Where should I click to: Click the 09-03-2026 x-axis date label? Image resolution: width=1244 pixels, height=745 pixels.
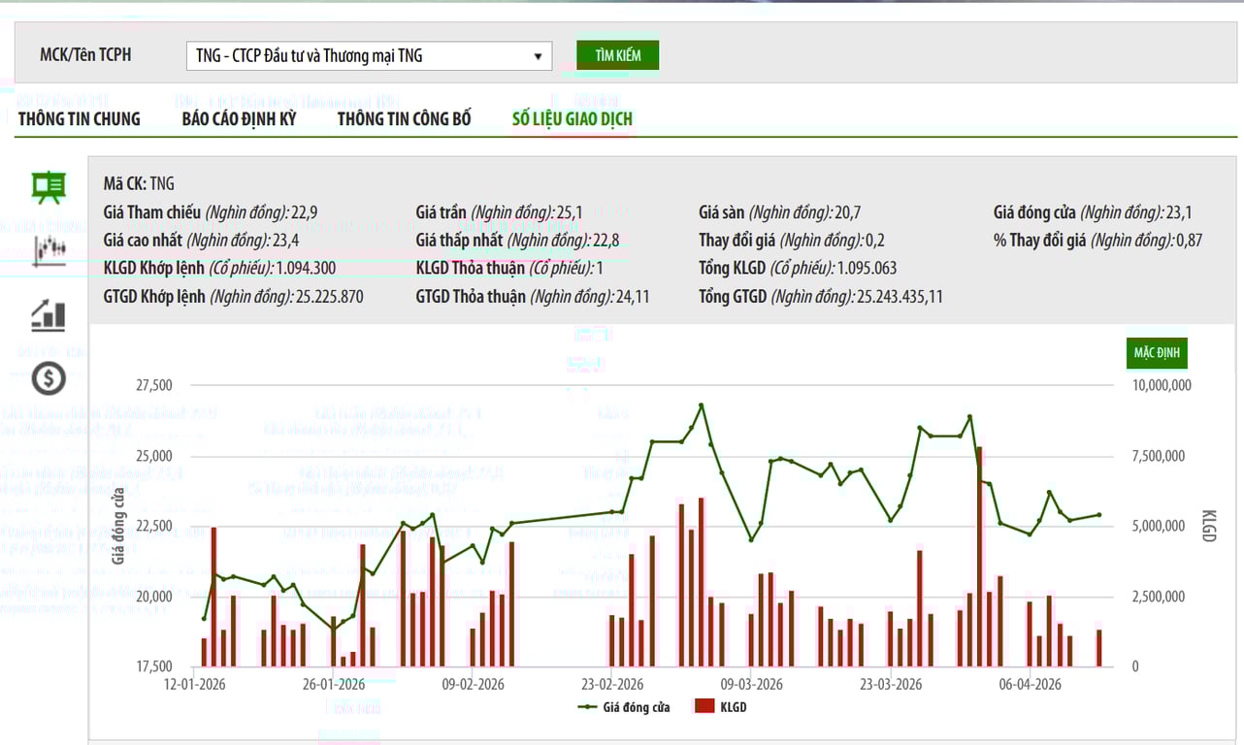[x=750, y=685]
